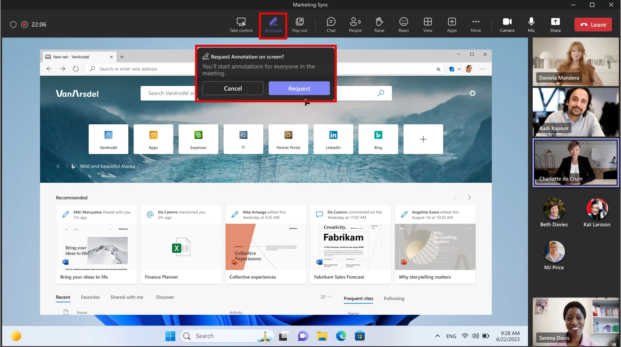Switch to Shared with me tab
621x347 pixels.
point(127,297)
